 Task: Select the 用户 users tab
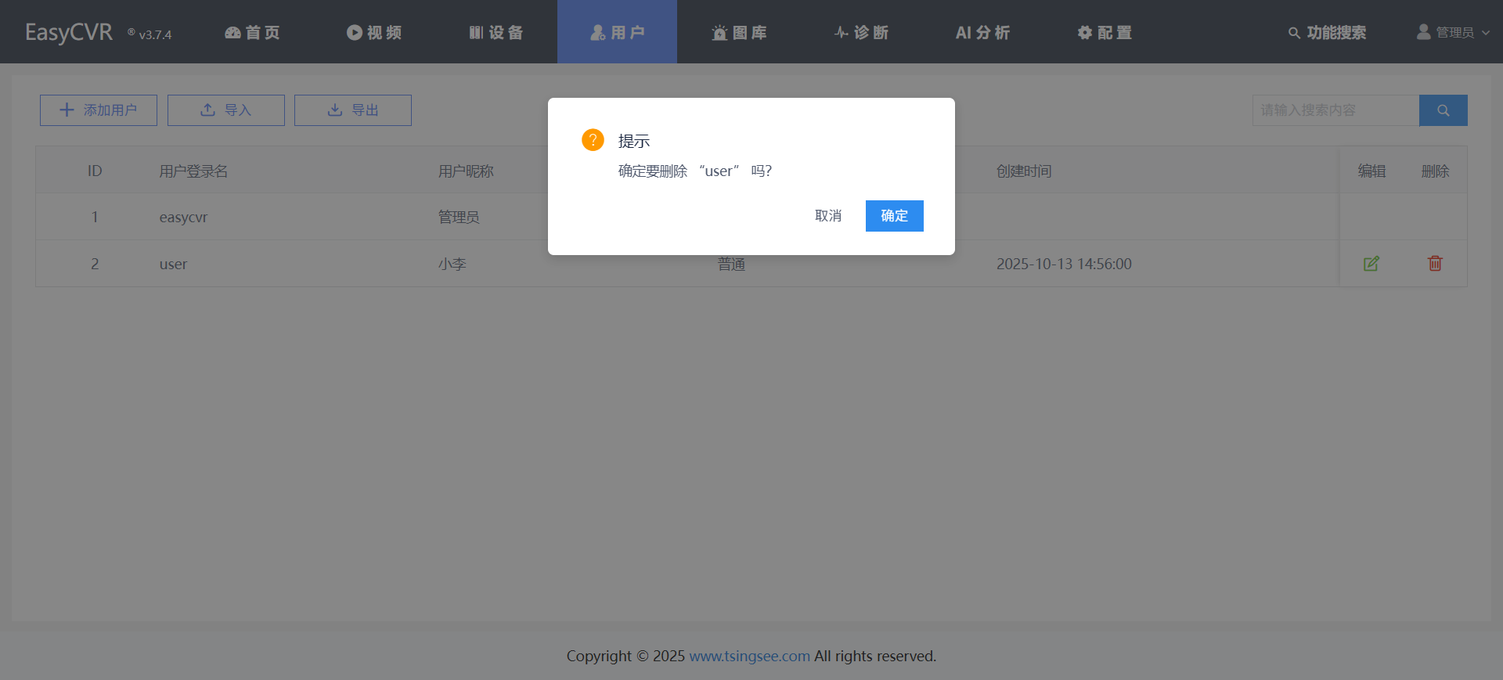(x=617, y=32)
